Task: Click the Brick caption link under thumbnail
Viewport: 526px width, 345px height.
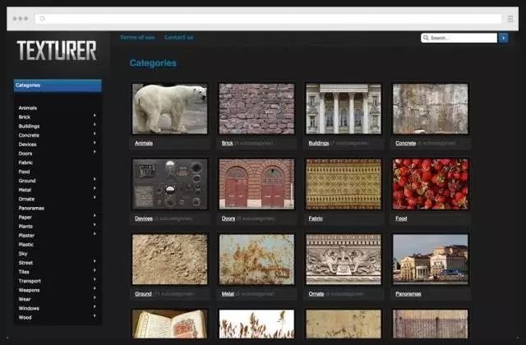Action: tap(227, 143)
